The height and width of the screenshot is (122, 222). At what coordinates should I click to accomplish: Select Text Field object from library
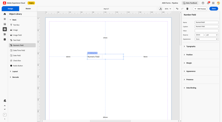[x=22, y=40]
